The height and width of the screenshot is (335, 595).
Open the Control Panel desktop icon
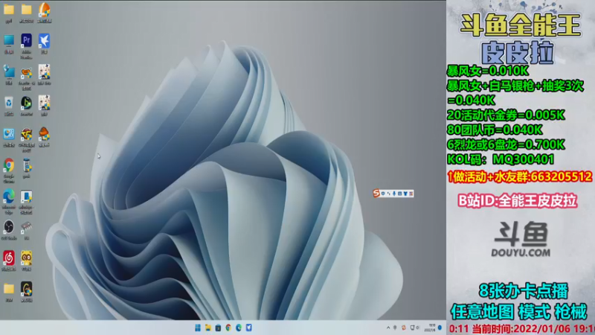click(x=9, y=134)
